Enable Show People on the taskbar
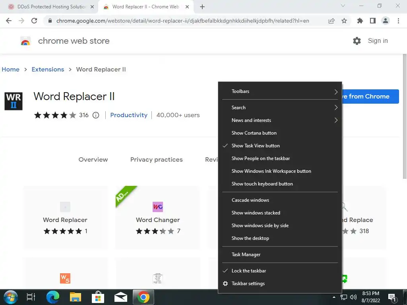The width and height of the screenshot is (407, 305). [x=280, y=158]
